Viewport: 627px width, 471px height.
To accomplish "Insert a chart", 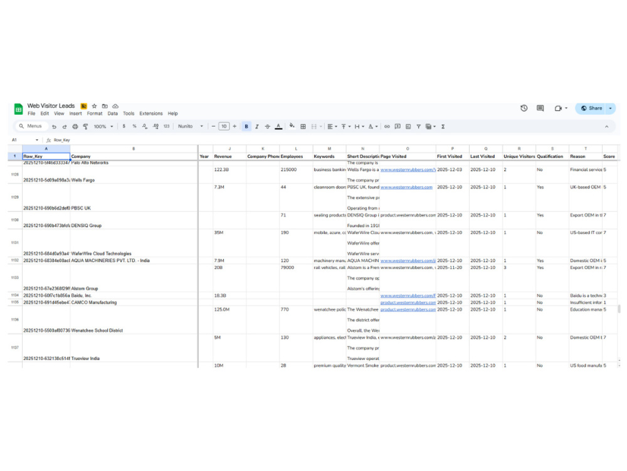I will click(408, 126).
